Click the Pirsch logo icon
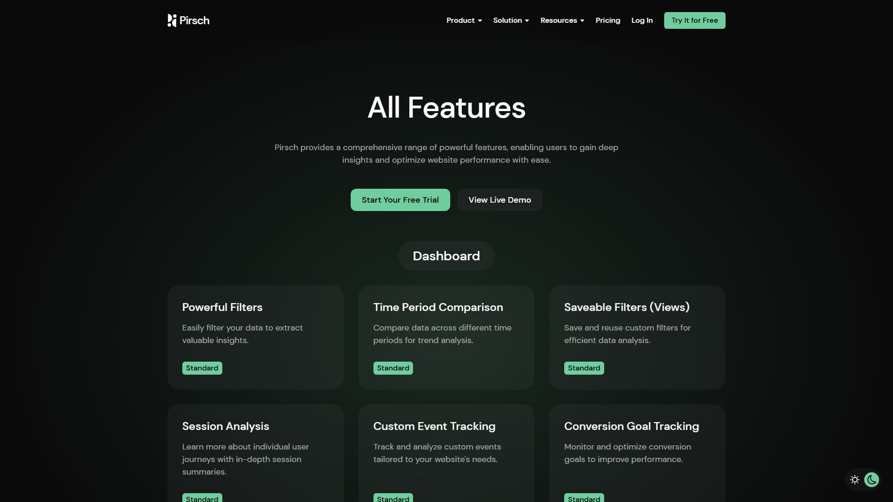The width and height of the screenshot is (893, 502). [172, 20]
